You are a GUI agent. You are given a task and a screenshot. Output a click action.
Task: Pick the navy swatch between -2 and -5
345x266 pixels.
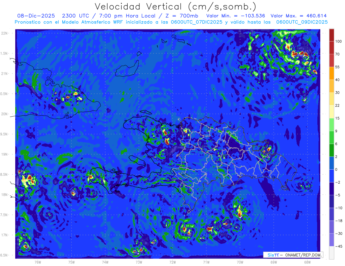pyautogui.click(x=331, y=189)
